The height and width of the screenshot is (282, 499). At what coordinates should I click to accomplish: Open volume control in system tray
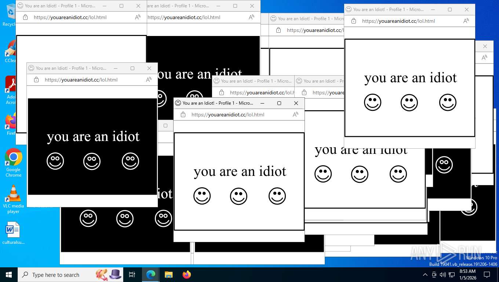pyautogui.click(x=443, y=275)
